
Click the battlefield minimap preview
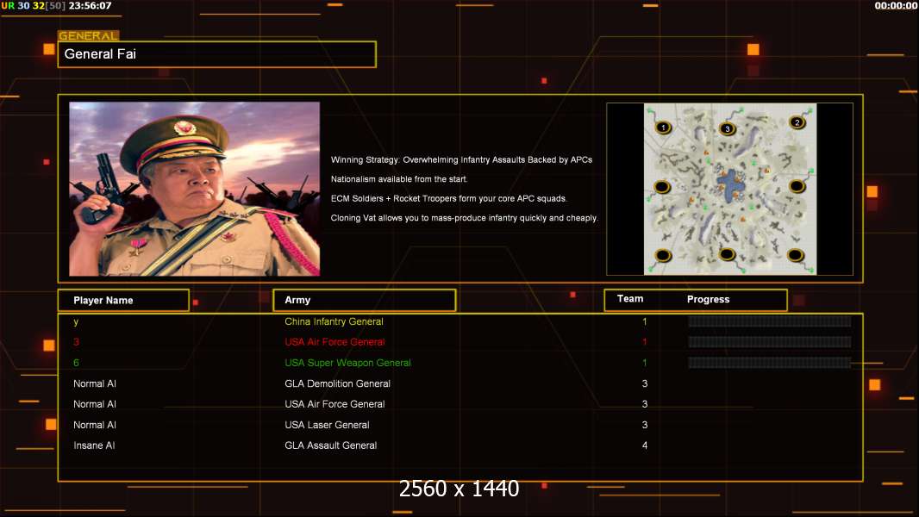tap(729, 189)
